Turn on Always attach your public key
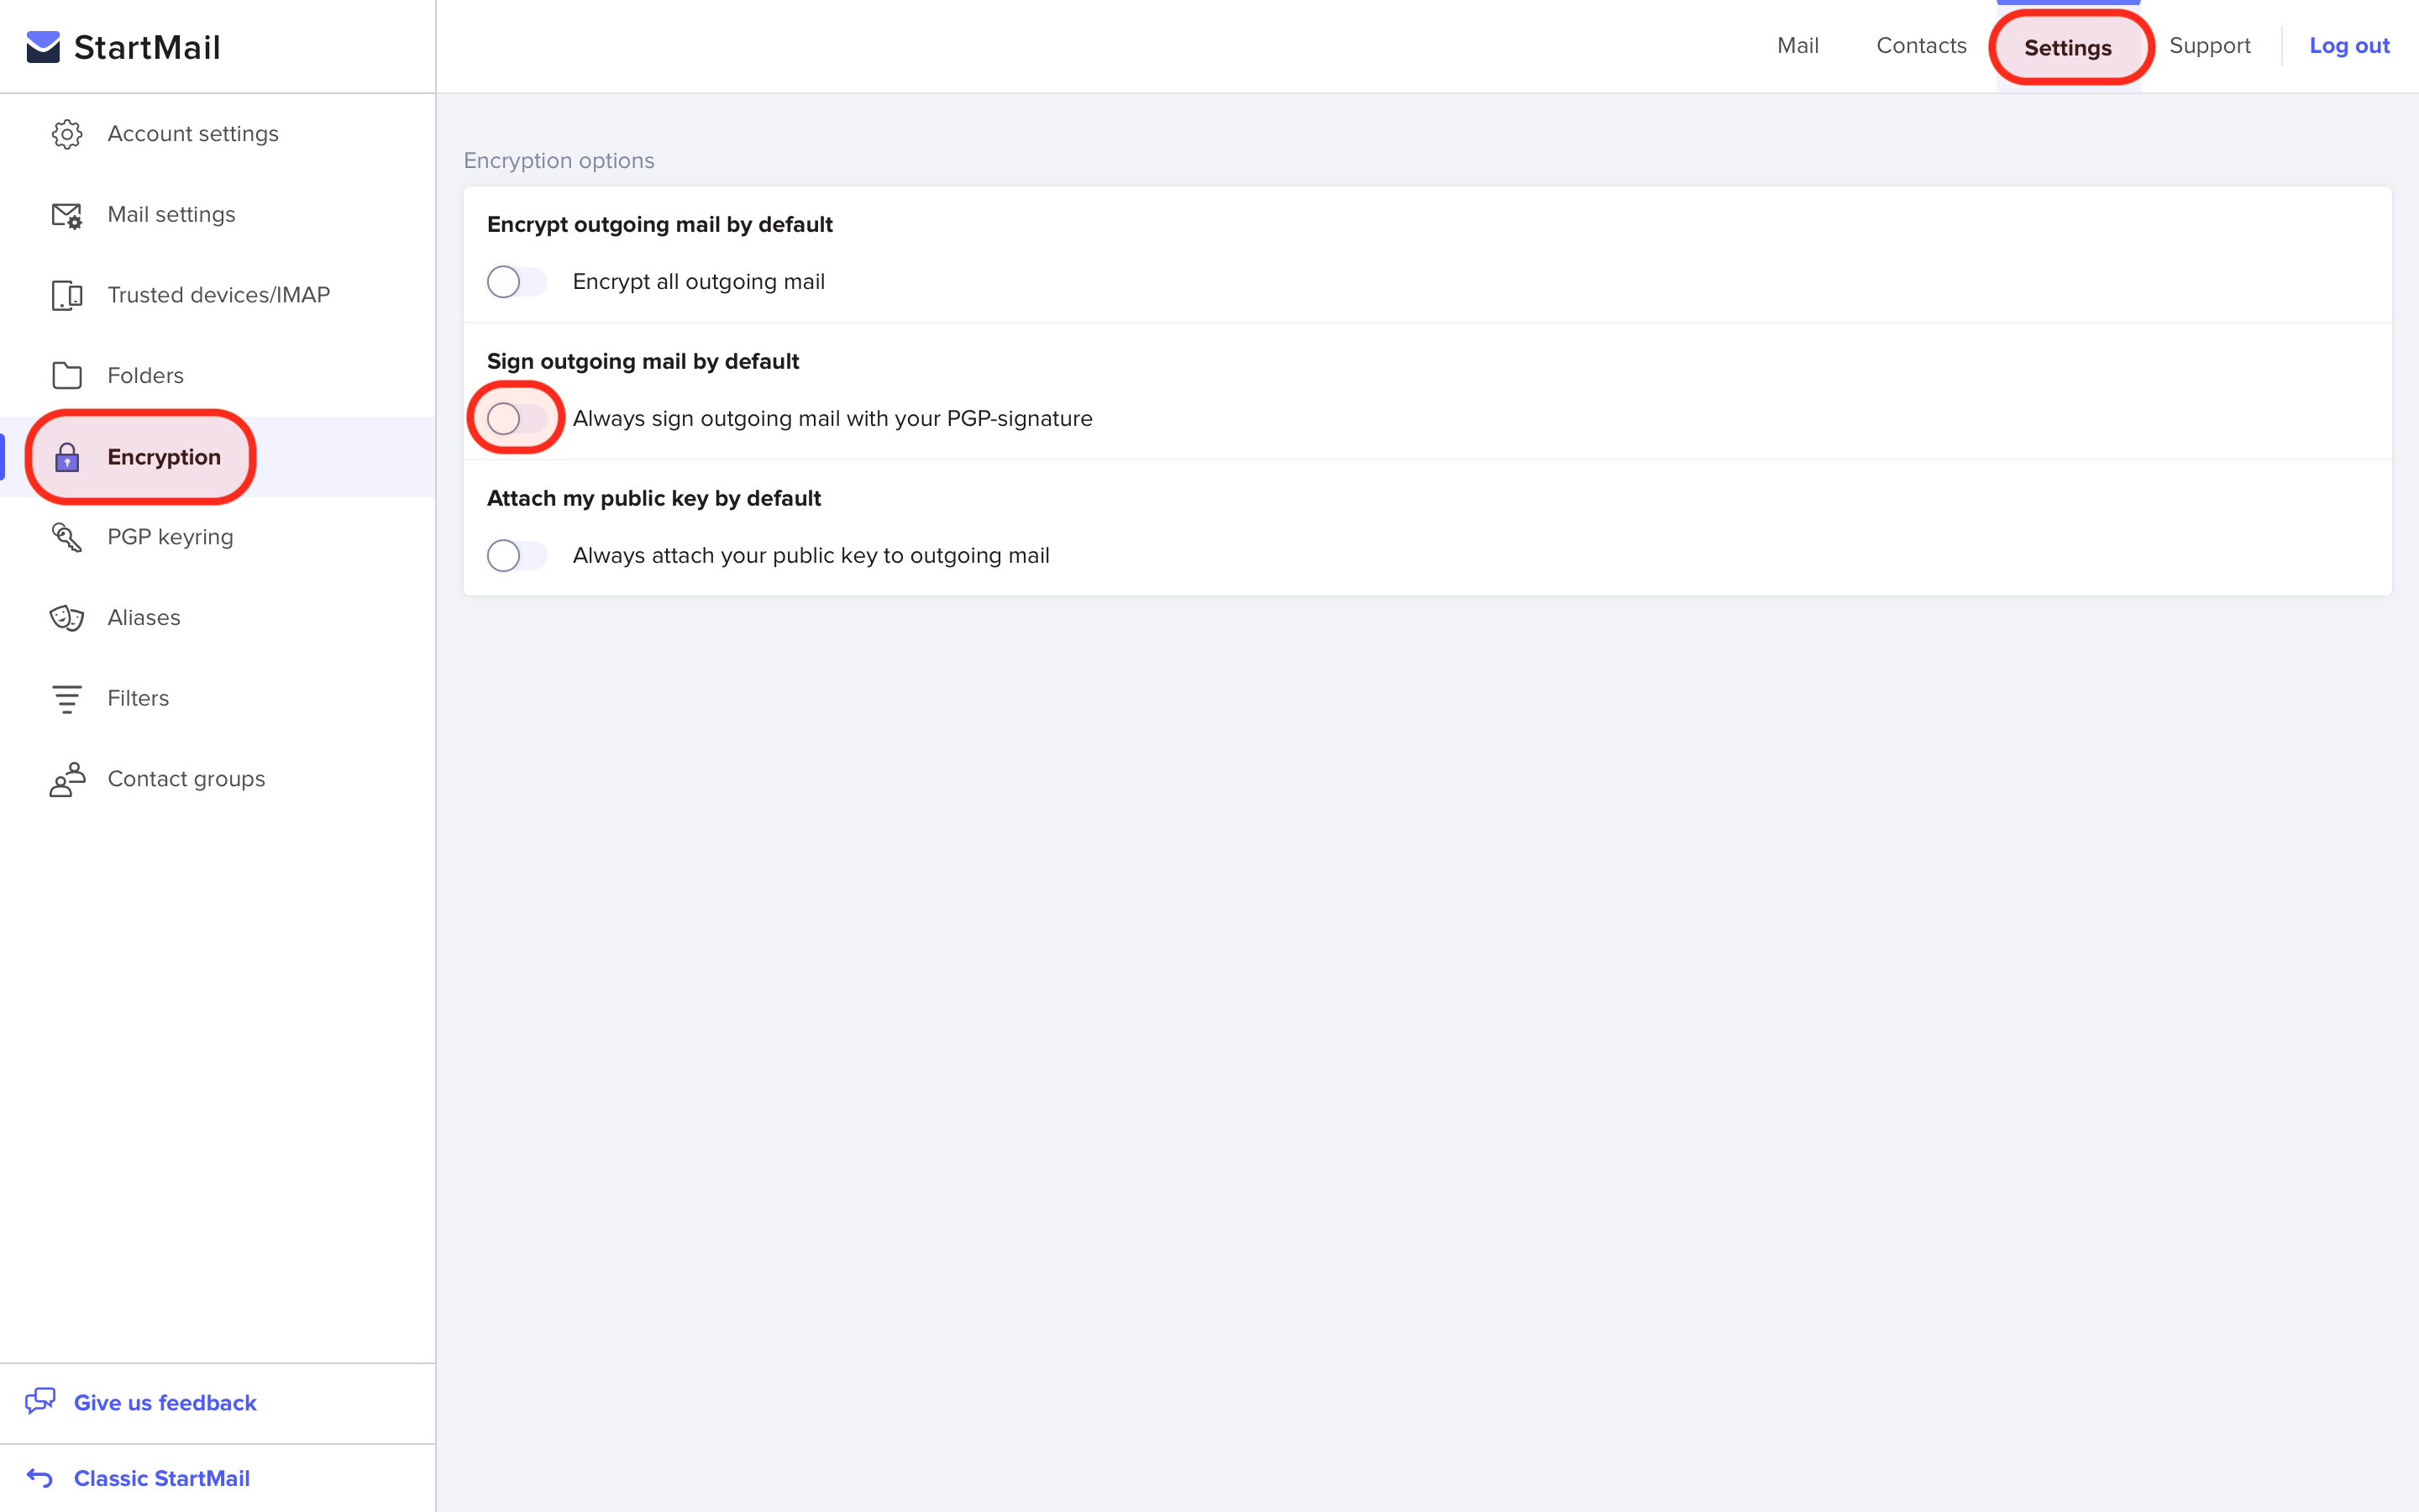This screenshot has height=1512, width=2419. [516, 556]
